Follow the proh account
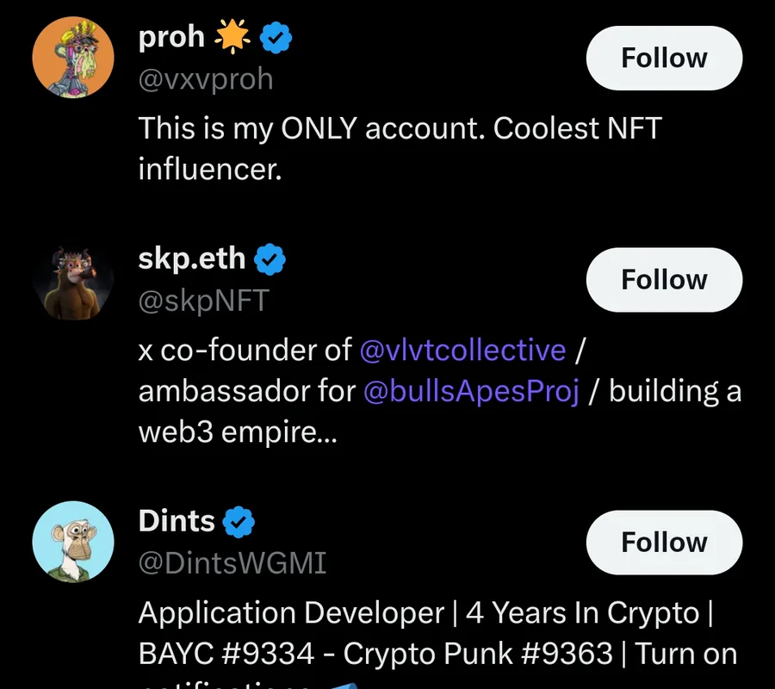 (664, 59)
